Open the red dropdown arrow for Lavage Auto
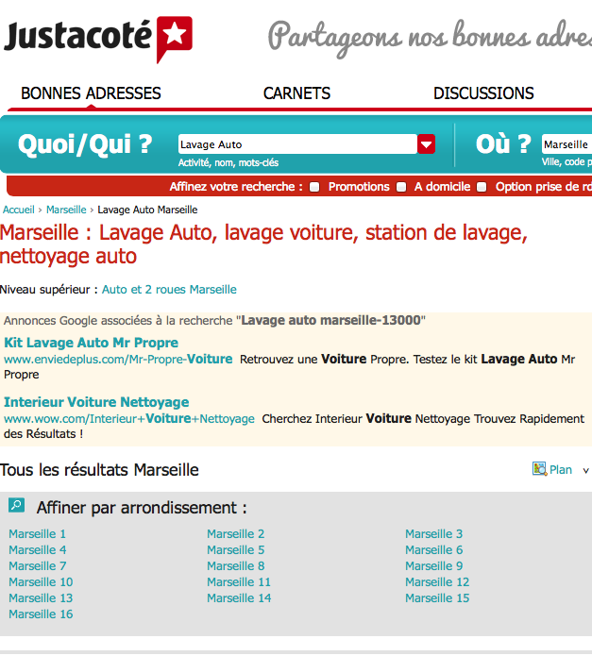Screen dimensions: 592x656 [426, 144]
